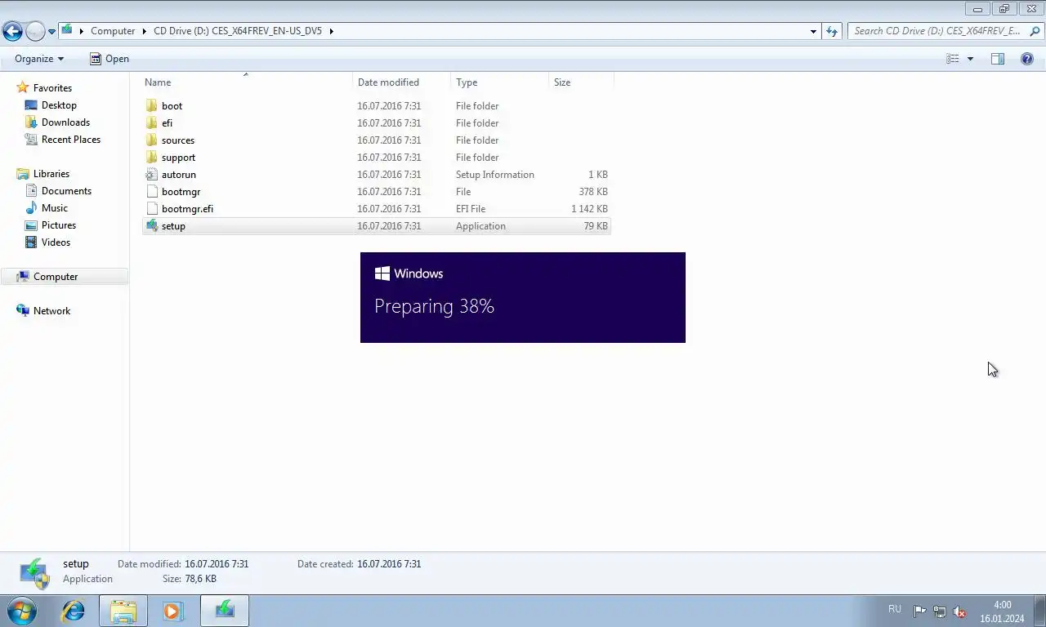Select Favorites in navigation pane
The height and width of the screenshot is (627, 1046).
52,88
